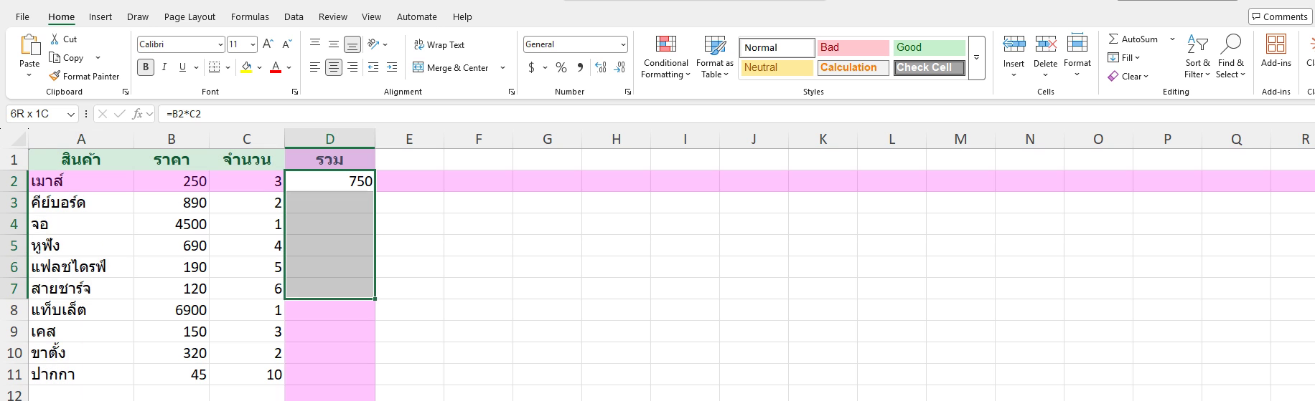1315x401 pixels.
Task: Switch to the Data tab
Action: (294, 16)
